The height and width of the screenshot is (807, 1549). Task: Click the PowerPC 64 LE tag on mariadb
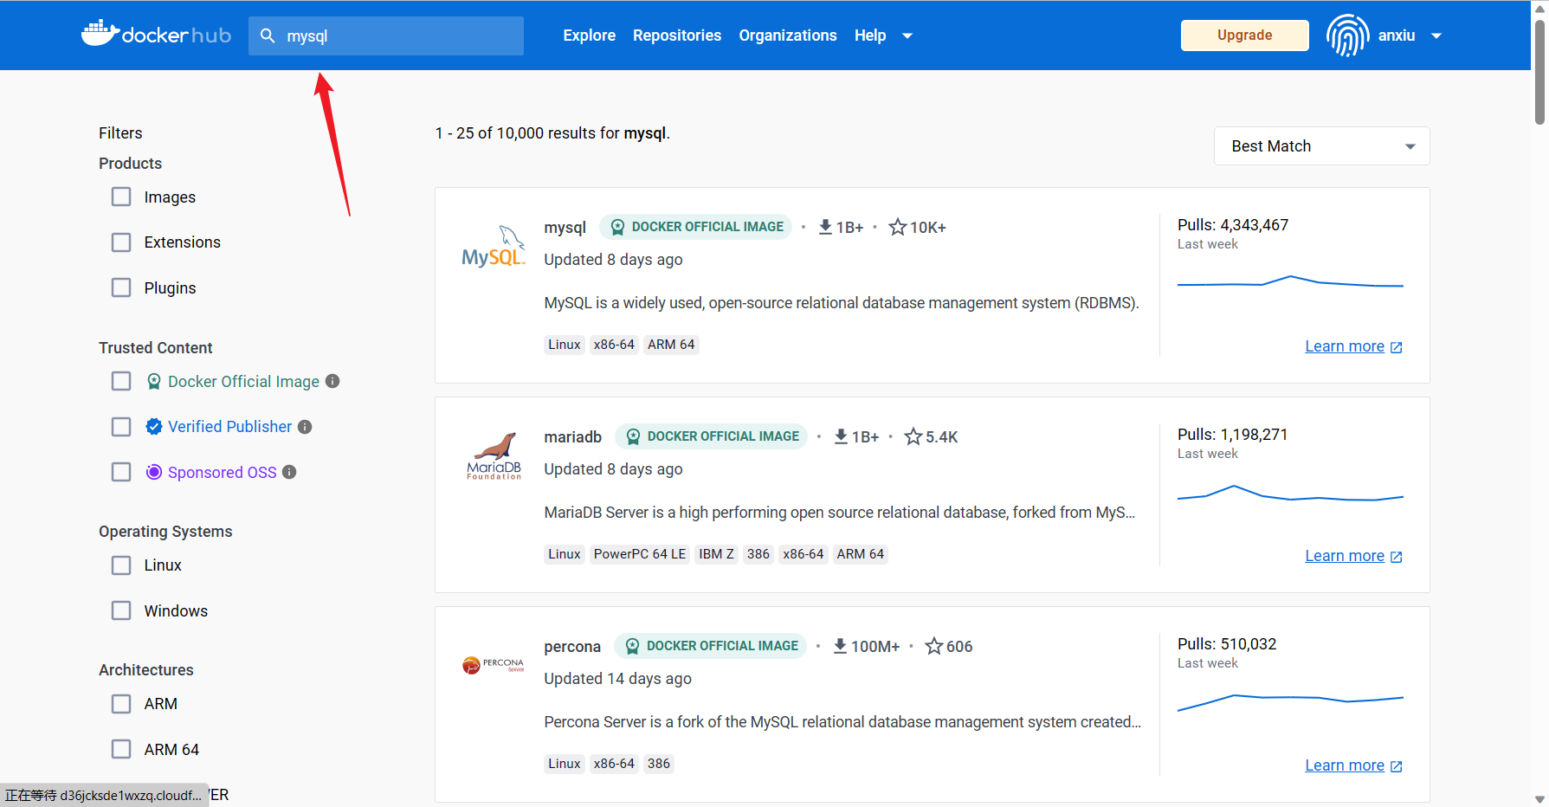tap(640, 554)
